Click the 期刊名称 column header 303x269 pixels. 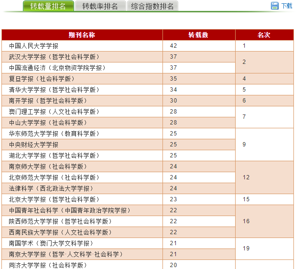(x=82, y=35)
